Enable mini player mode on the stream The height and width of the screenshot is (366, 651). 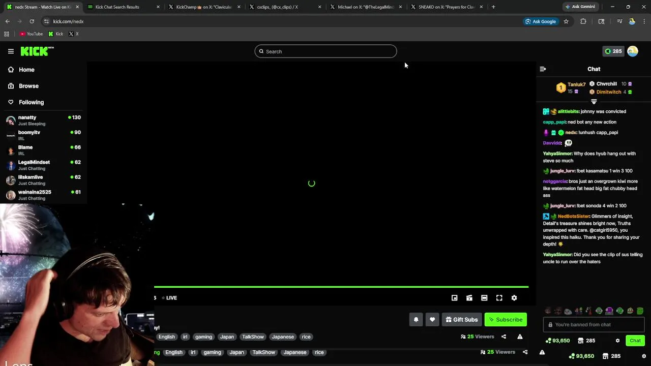[x=455, y=298]
